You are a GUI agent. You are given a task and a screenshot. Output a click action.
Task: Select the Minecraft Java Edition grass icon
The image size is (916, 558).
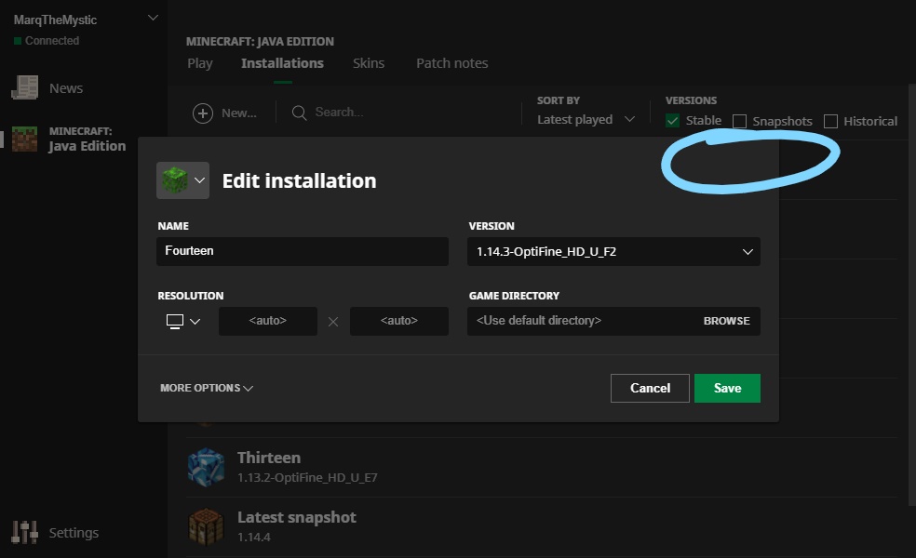tap(25, 139)
